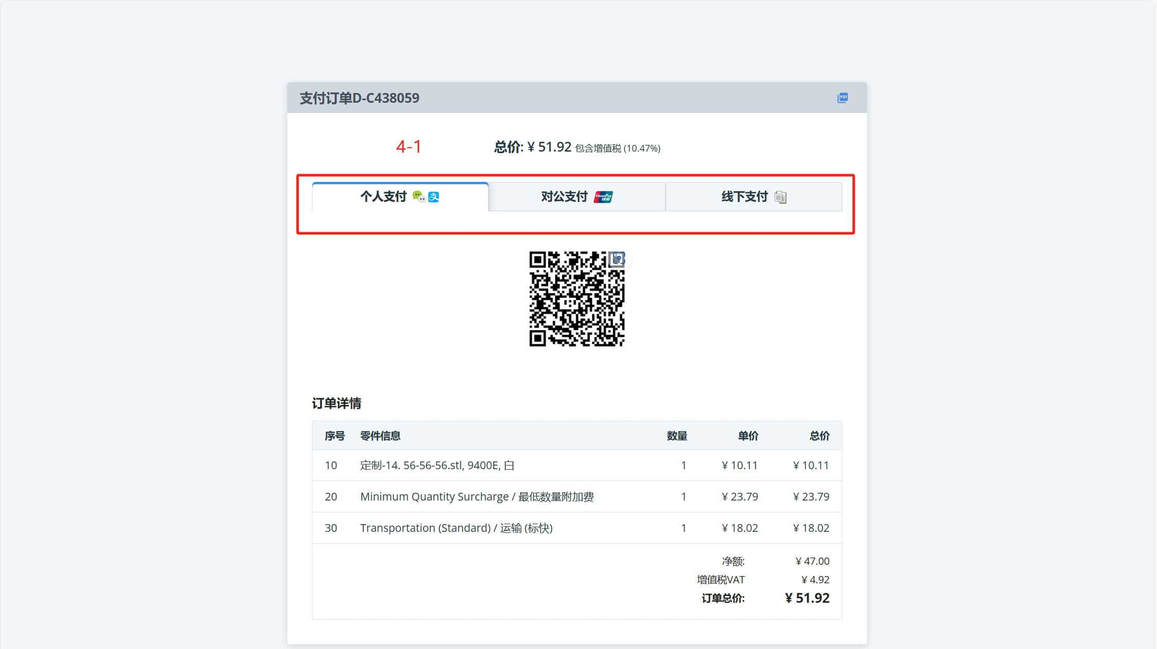
Task: Click total ¥ 18.02 in Transportation row
Action: (x=811, y=528)
